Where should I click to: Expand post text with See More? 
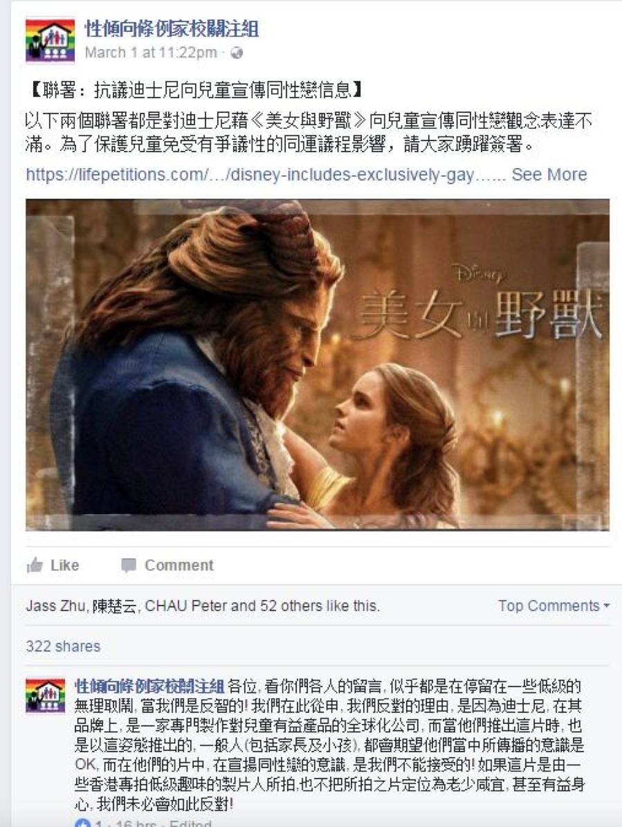549,174
